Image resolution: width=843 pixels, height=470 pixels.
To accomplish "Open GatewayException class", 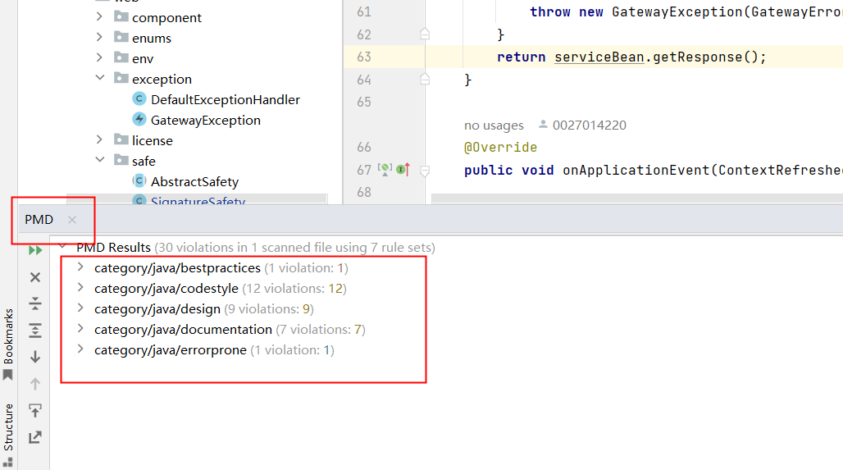I will 205,120.
